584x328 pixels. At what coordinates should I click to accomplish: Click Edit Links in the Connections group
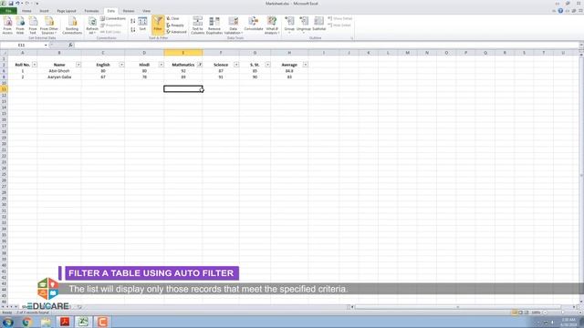point(110,32)
